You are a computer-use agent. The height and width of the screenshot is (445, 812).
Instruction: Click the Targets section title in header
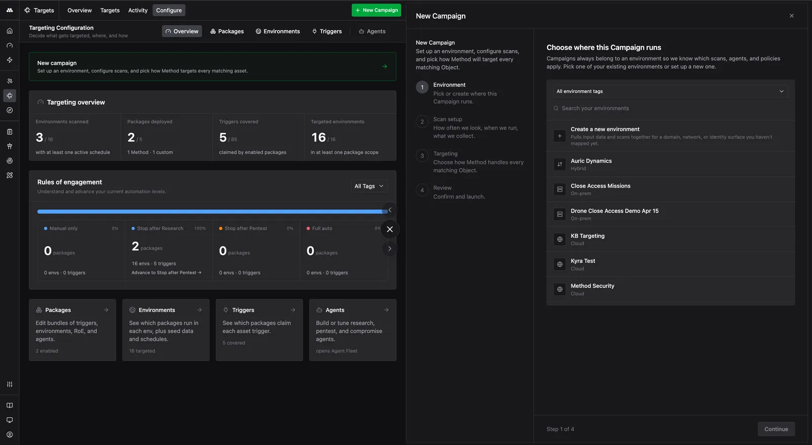coord(39,10)
